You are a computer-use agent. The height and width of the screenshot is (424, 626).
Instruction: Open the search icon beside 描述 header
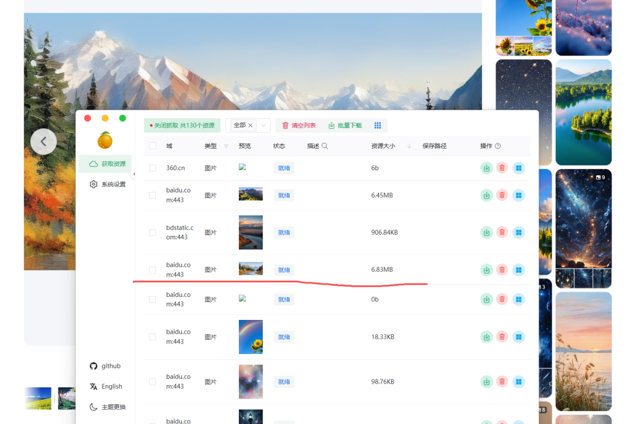coord(325,146)
